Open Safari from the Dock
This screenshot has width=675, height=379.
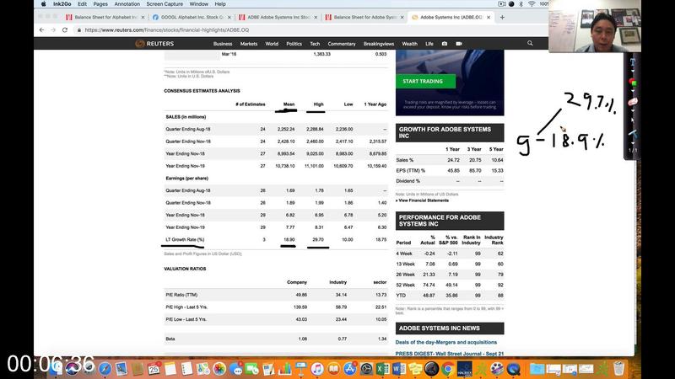[x=105, y=369]
